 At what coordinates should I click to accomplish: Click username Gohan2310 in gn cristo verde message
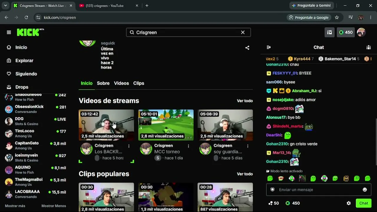277,144
